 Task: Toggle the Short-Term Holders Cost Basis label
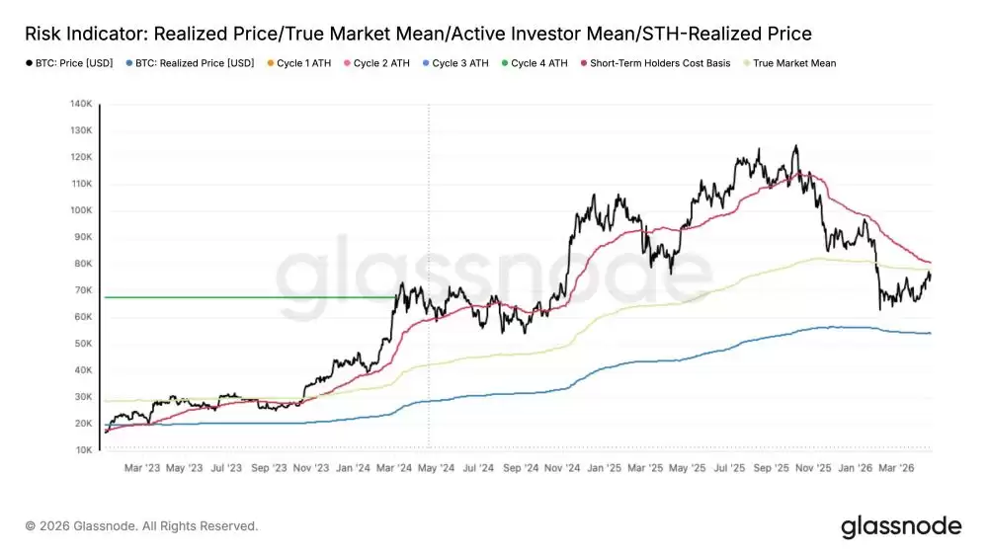coord(660,63)
